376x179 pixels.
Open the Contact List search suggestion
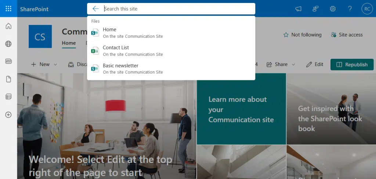coord(171,51)
